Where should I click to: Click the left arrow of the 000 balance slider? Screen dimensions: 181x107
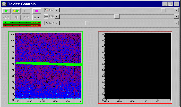pos(57,17)
